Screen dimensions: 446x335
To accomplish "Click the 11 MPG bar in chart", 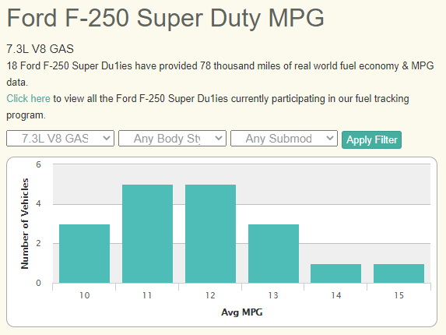I will pos(147,234).
